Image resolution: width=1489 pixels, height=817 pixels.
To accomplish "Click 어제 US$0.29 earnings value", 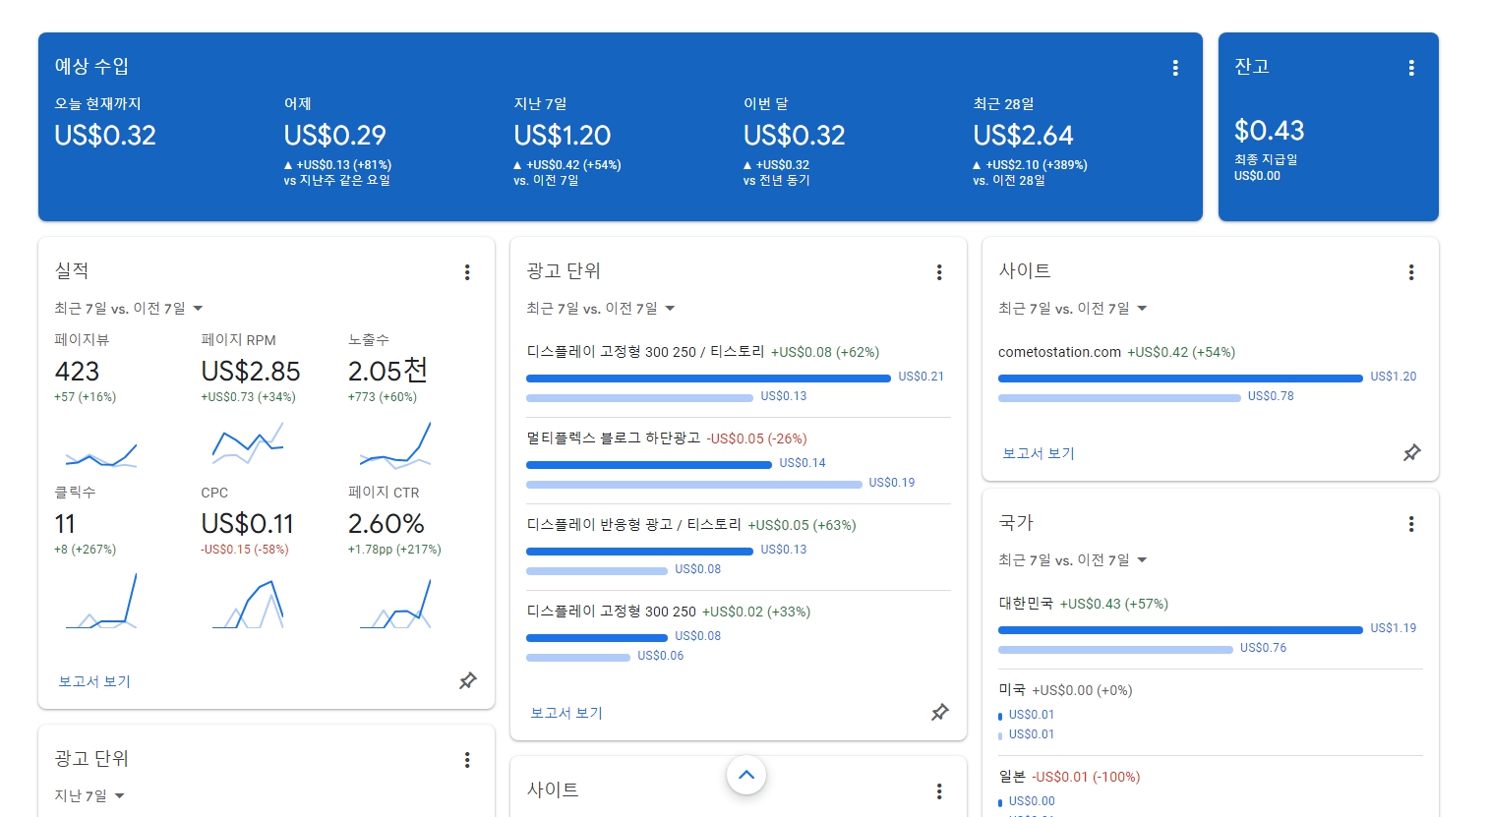I will tap(334, 136).
